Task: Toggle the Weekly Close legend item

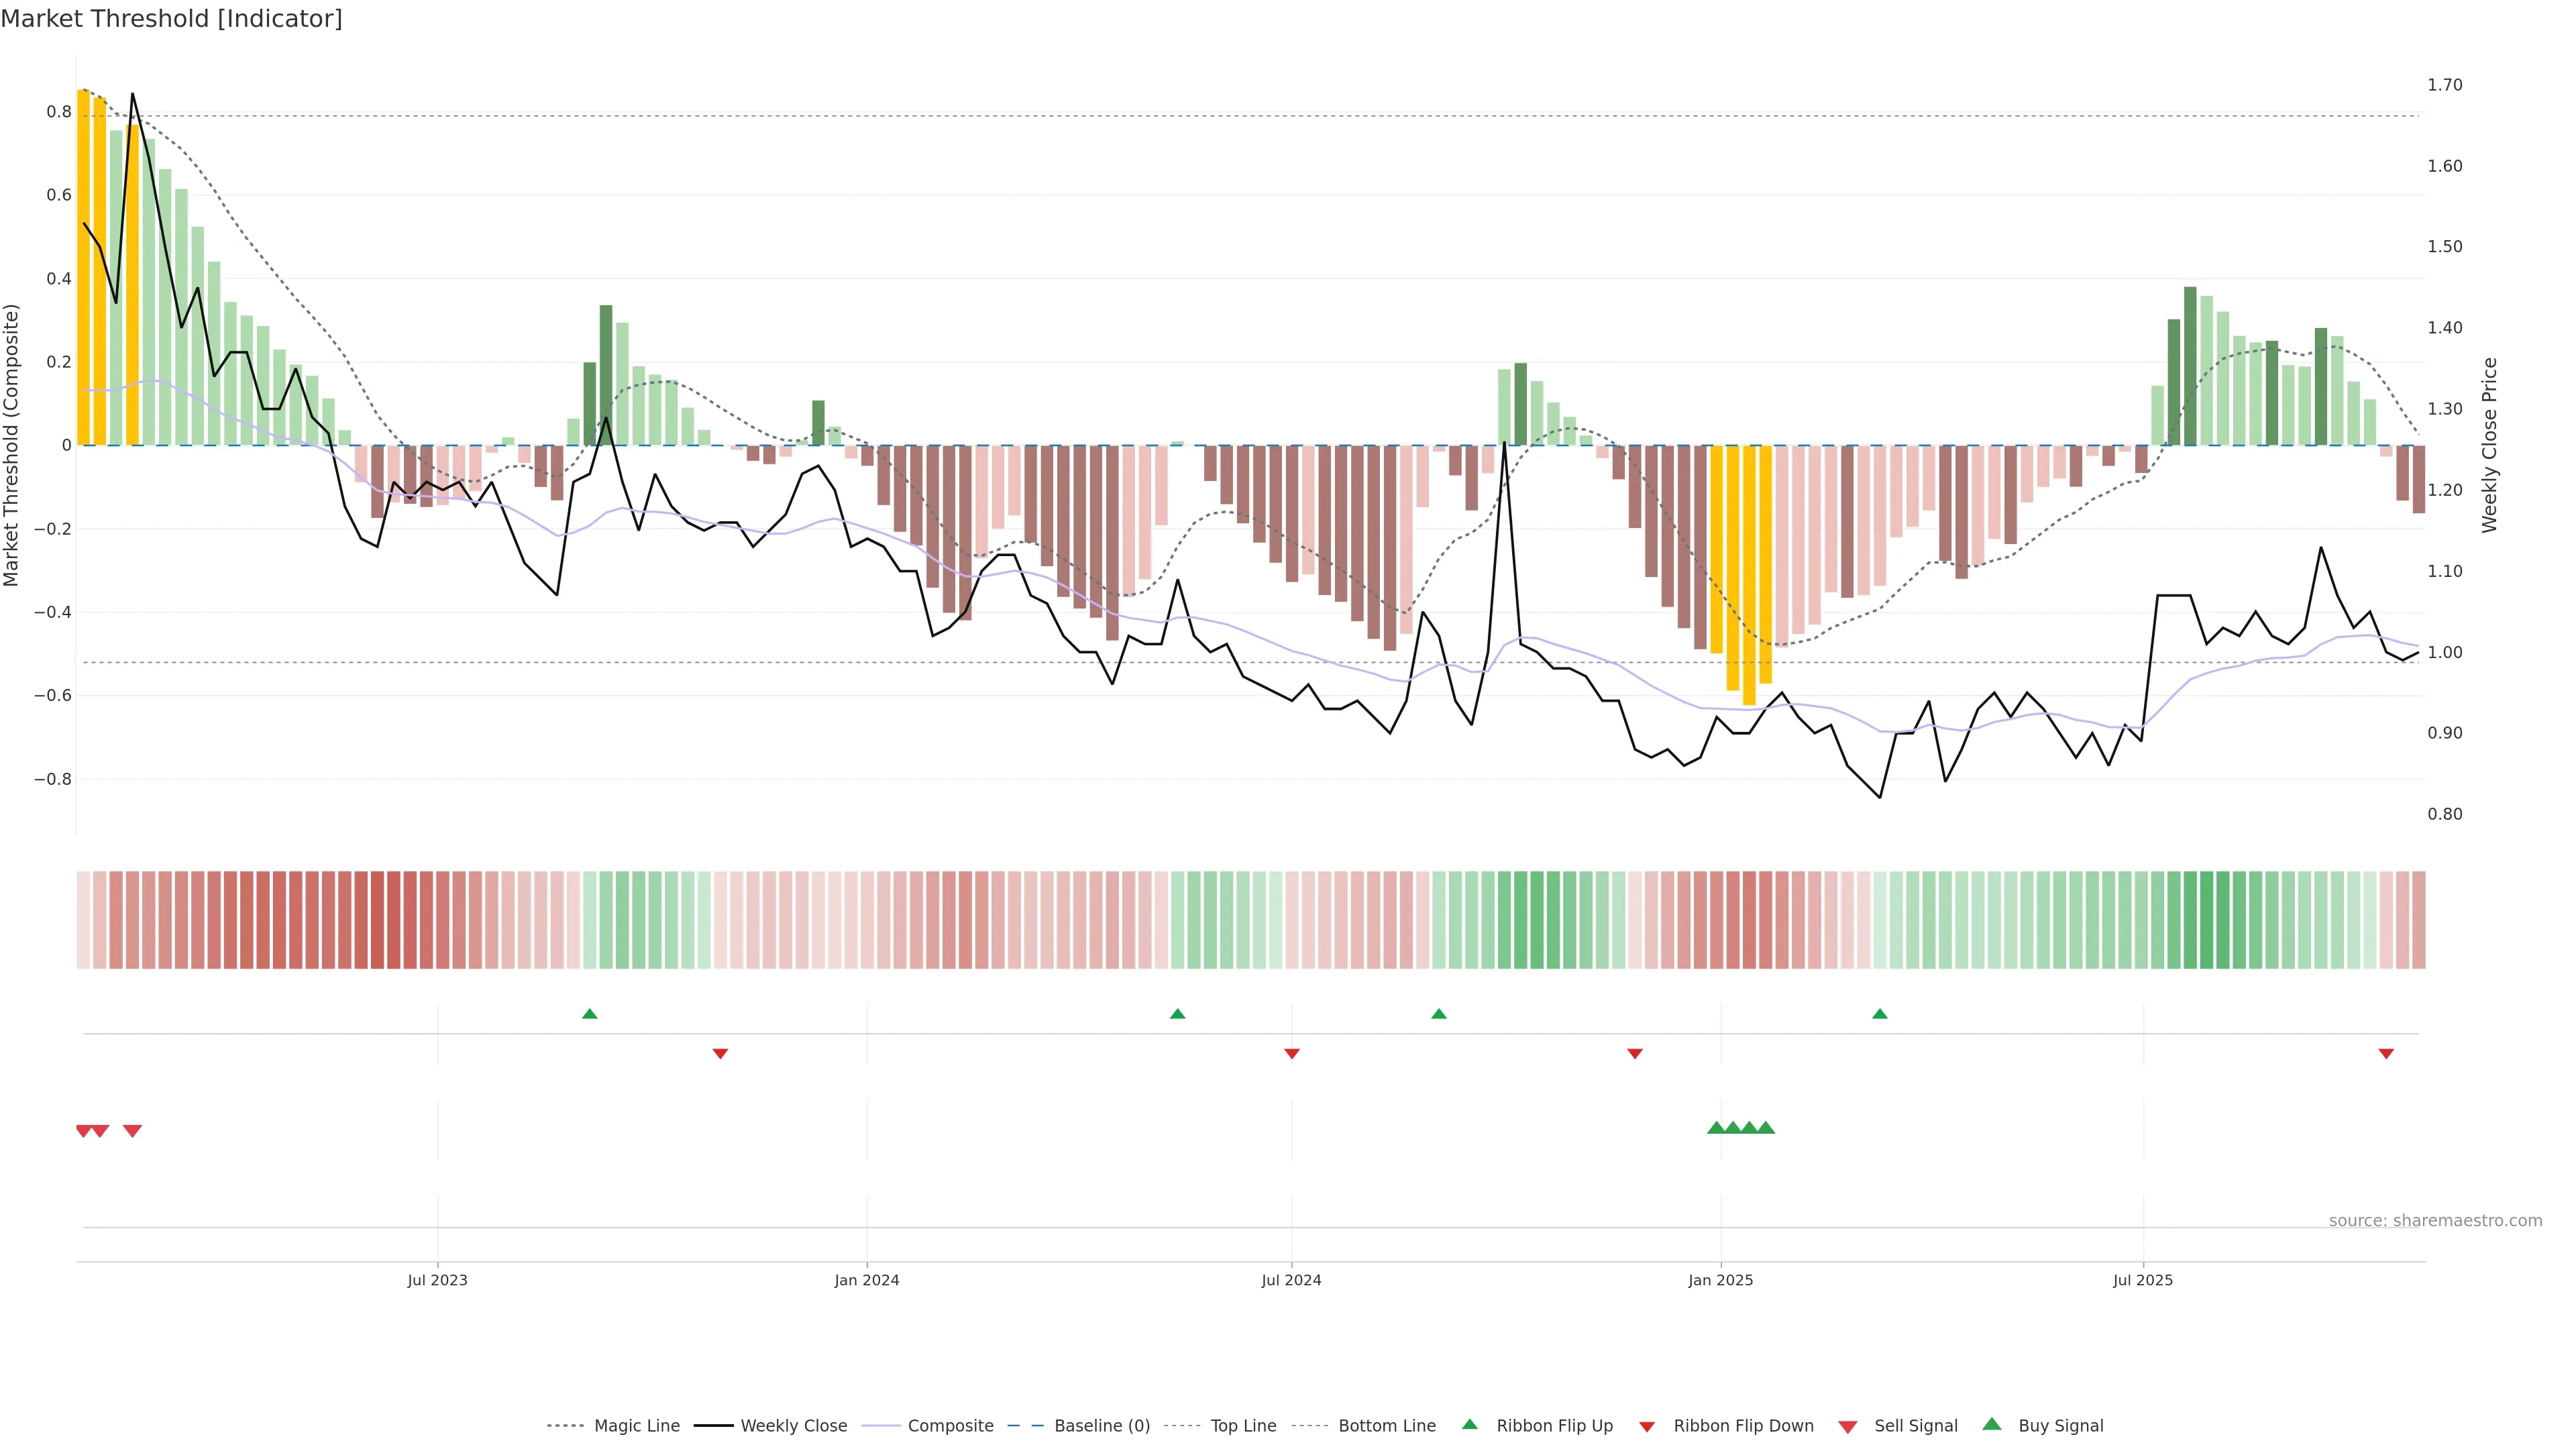Action: click(793, 1426)
